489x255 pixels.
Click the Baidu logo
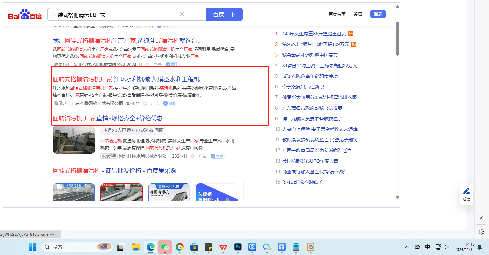pos(25,15)
